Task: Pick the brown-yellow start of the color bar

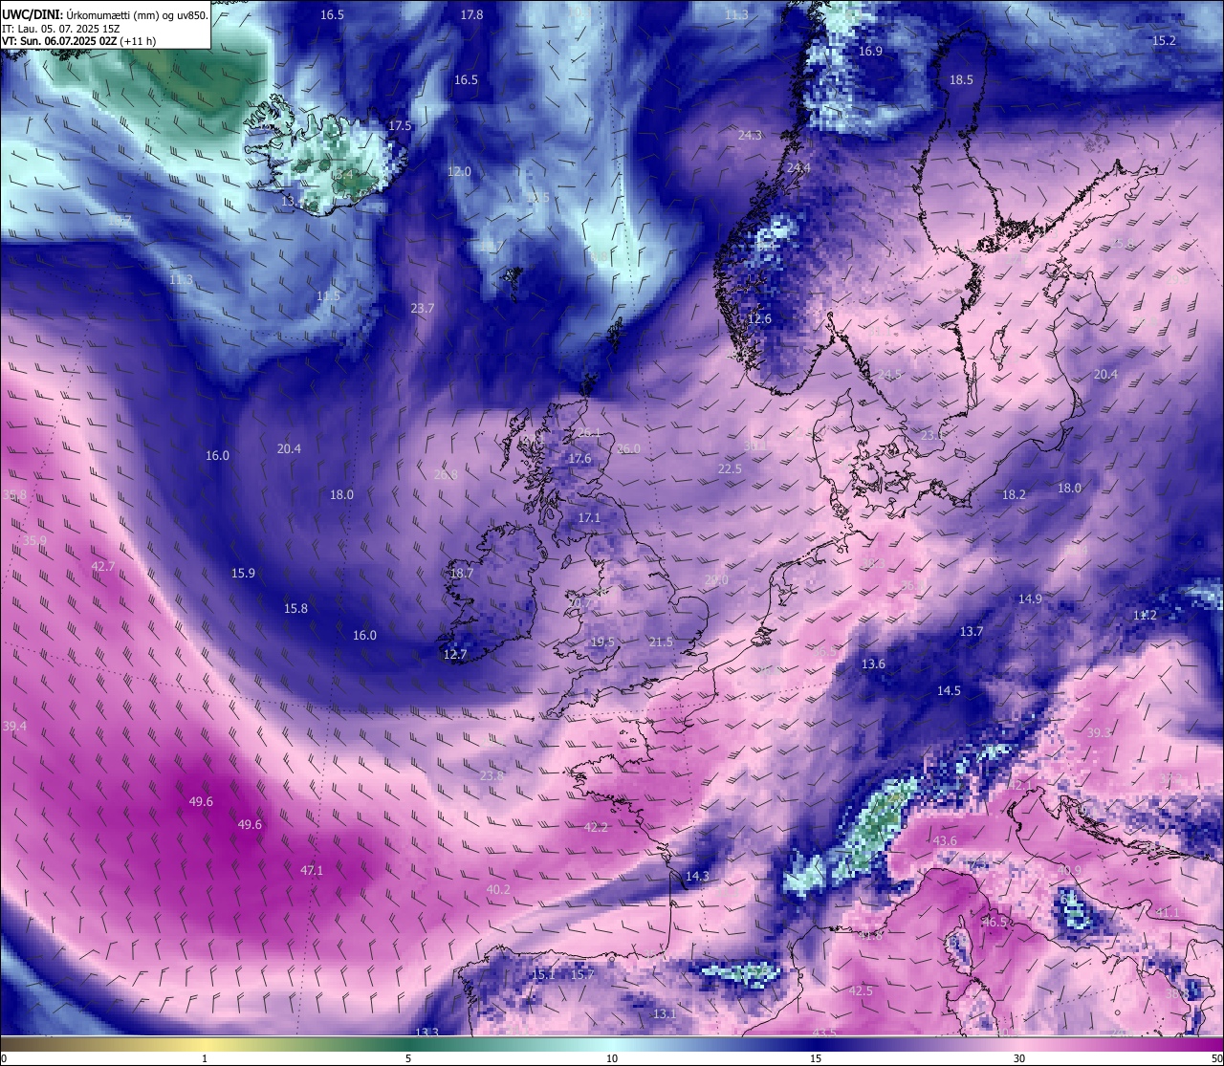Action: click(x=102, y=1044)
